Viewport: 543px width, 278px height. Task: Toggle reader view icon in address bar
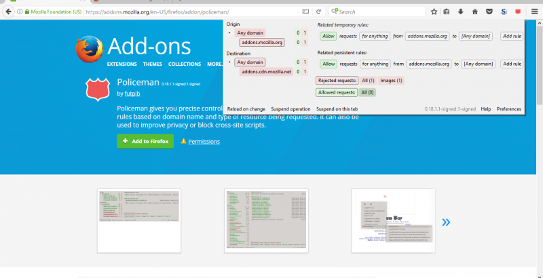[x=305, y=12]
